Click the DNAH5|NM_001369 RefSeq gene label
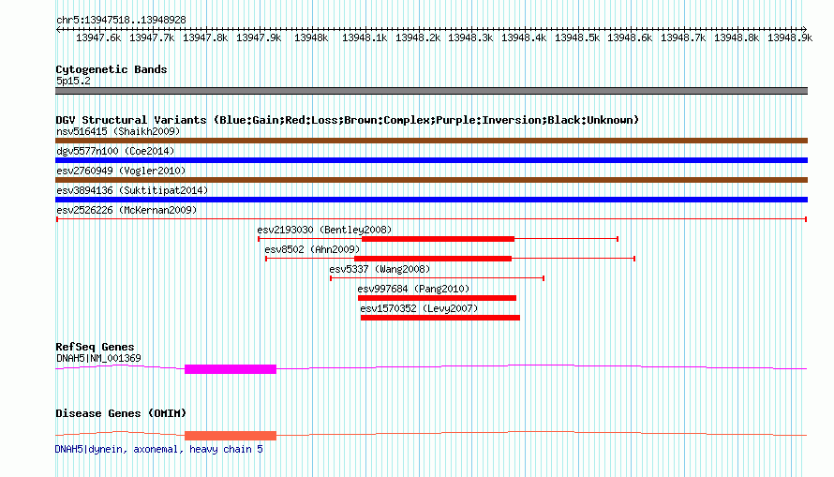 (99, 358)
